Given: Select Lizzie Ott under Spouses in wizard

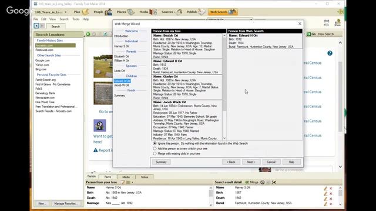Looking at the screenshot, I should tap(119, 71).
